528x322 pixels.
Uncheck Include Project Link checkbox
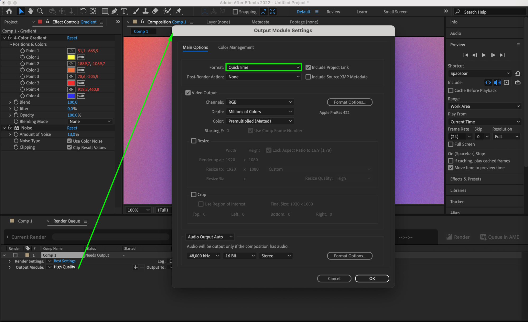pos(308,68)
